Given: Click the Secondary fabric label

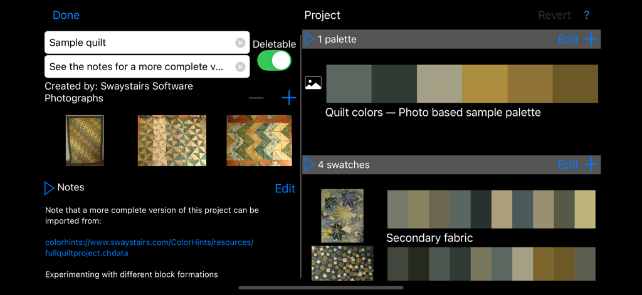Looking at the screenshot, I should click(429, 238).
